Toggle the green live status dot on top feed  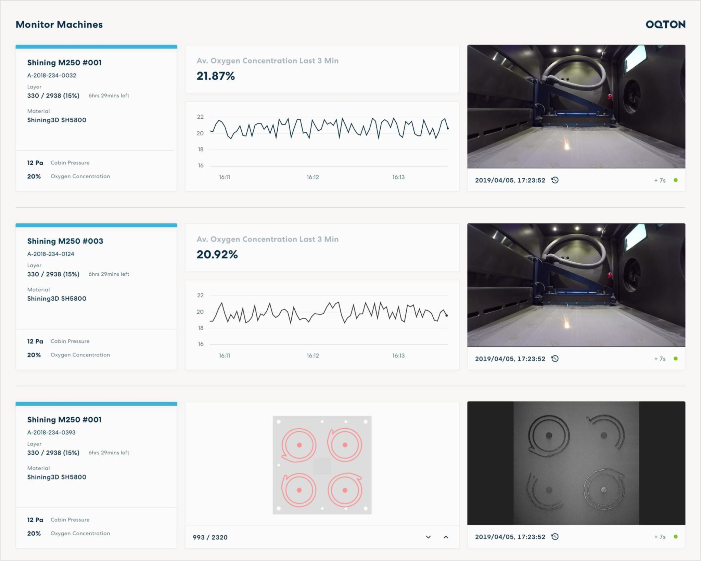[676, 180]
